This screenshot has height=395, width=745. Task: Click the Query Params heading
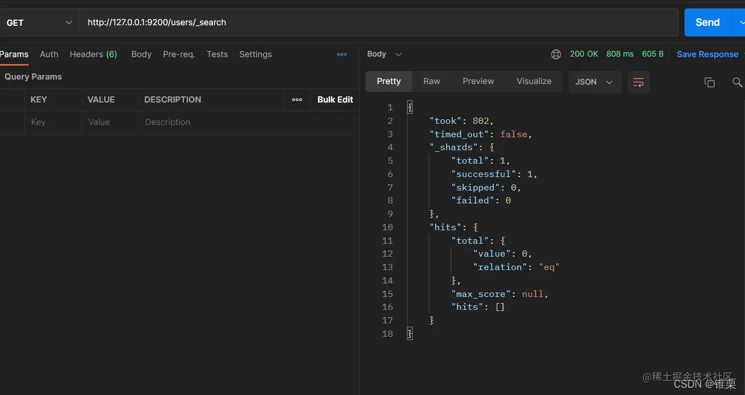[x=33, y=77]
